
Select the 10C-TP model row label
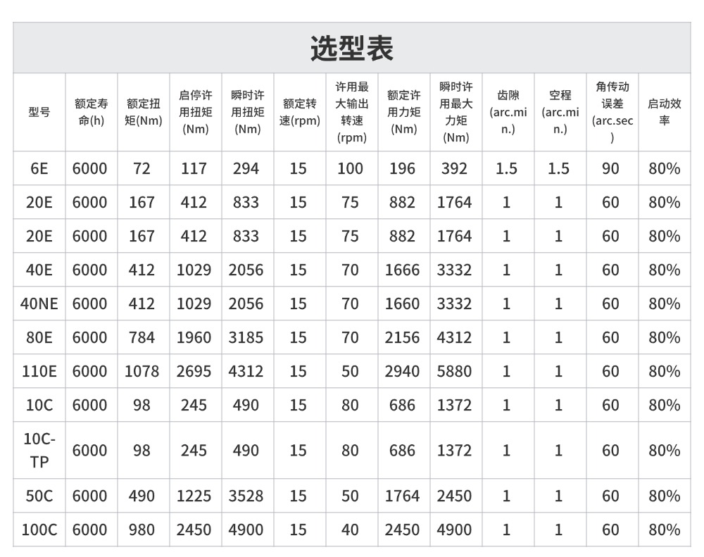[x=39, y=450]
